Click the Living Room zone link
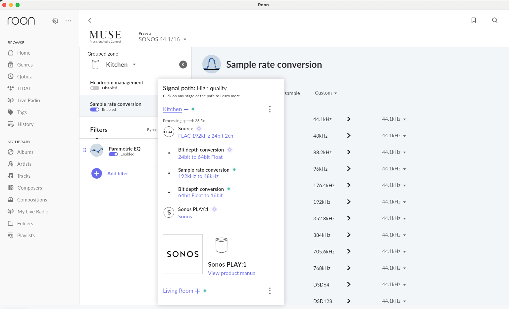509x309 pixels. 178,291
